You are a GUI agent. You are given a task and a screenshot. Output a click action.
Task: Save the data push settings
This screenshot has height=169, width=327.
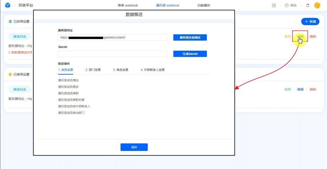pyautogui.click(x=134, y=147)
